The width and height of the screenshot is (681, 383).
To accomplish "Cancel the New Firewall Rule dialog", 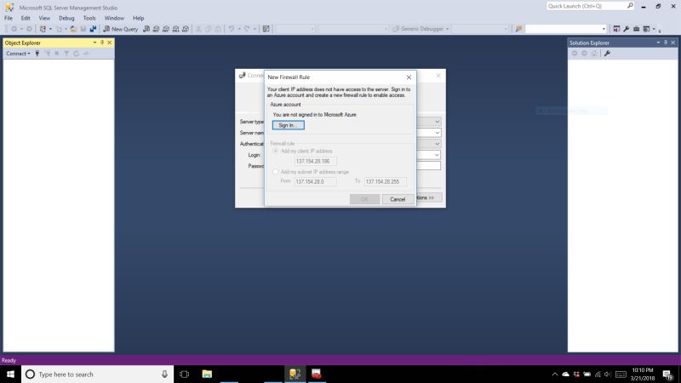I will pyautogui.click(x=398, y=199).
